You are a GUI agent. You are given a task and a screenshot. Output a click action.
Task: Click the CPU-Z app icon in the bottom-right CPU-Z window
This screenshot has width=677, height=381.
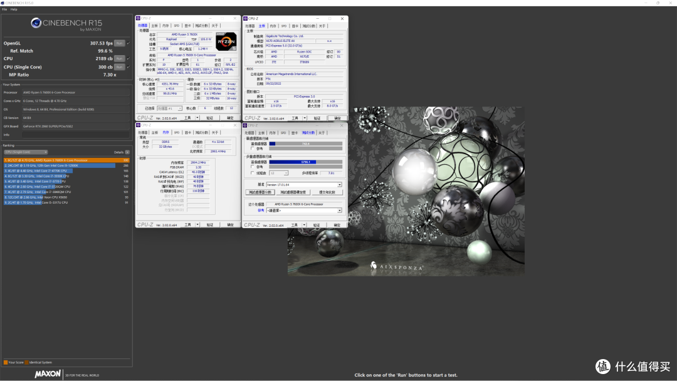pyautogui.click(x=245, y=125)
